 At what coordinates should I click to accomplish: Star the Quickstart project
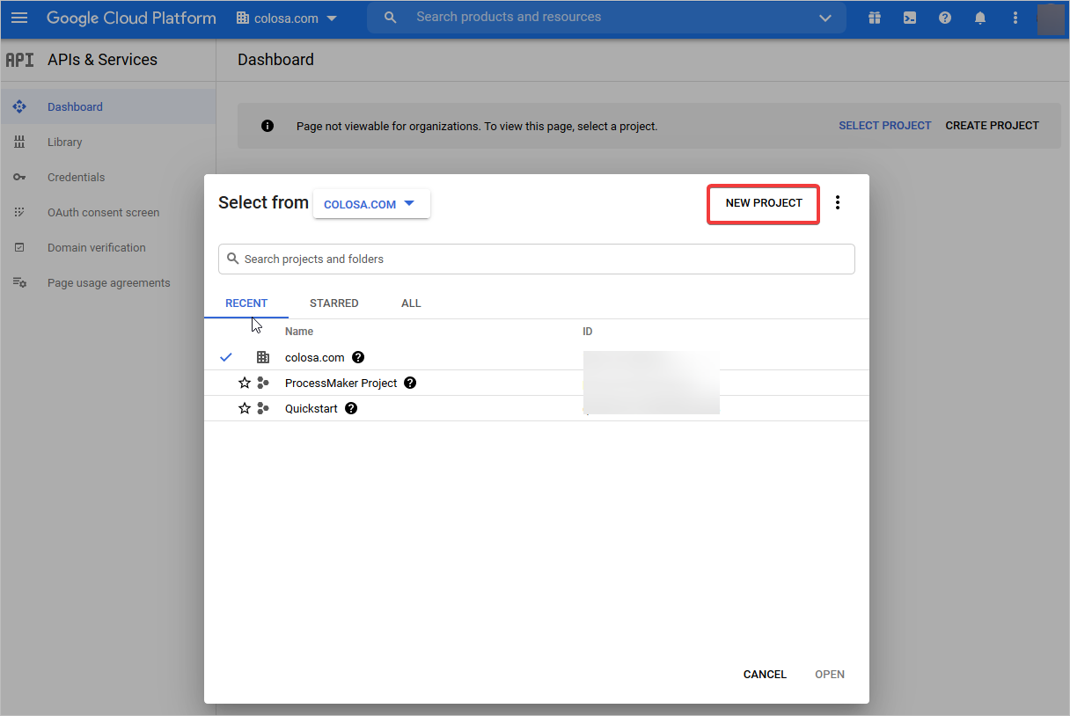[245, 408]
